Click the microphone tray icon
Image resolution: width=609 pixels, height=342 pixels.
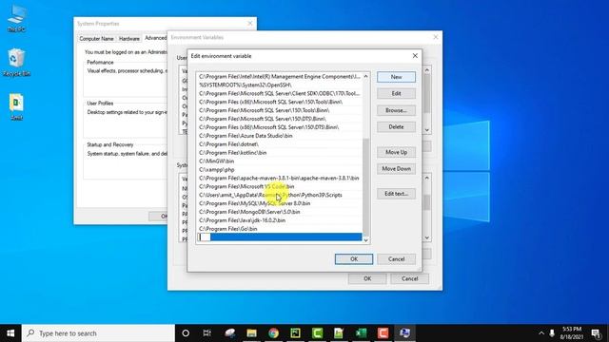(552, 333)
